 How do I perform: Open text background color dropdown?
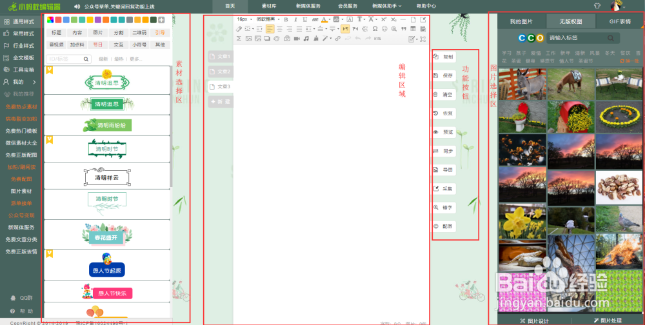[342, 19]
